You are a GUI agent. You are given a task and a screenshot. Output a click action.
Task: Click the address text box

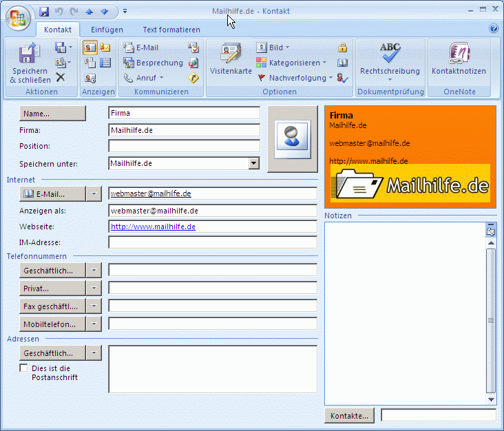click(213, 369)
